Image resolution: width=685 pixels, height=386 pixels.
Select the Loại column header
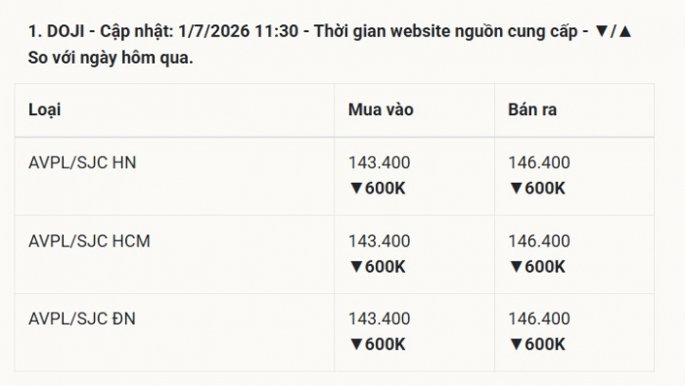click(45, 109)
